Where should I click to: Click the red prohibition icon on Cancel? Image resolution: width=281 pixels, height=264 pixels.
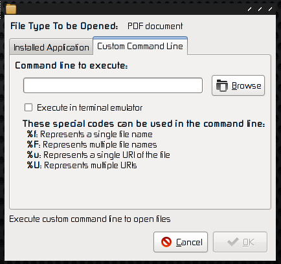(x=166, y=242)
